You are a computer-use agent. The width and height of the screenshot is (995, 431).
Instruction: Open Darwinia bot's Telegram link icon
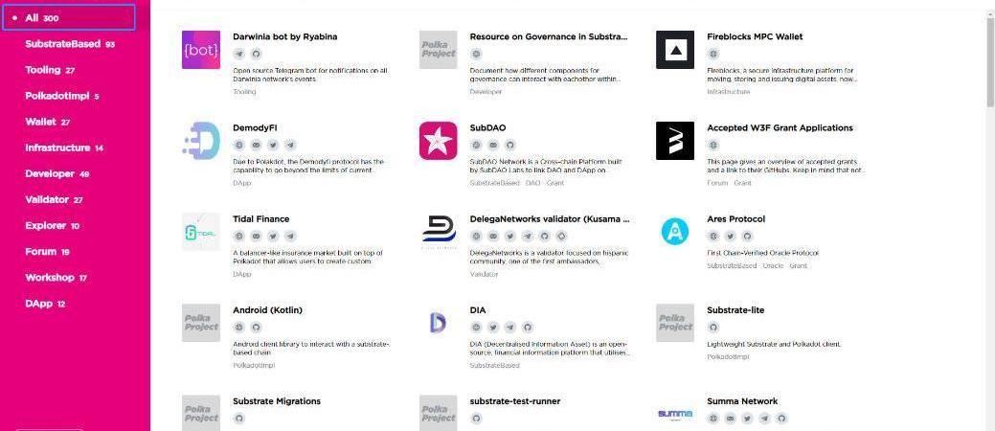[x=239, y=54]
